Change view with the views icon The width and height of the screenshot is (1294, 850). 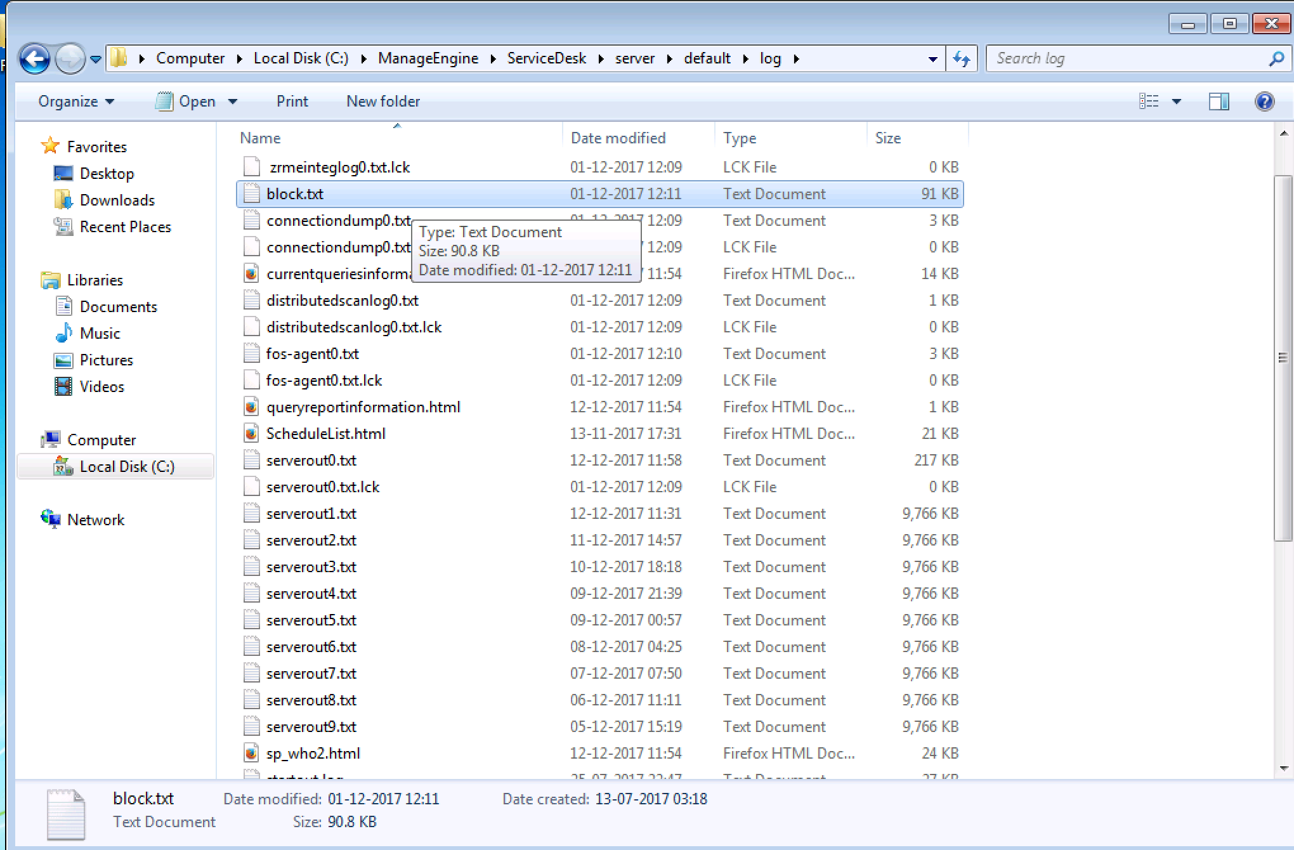point(1149,101)
